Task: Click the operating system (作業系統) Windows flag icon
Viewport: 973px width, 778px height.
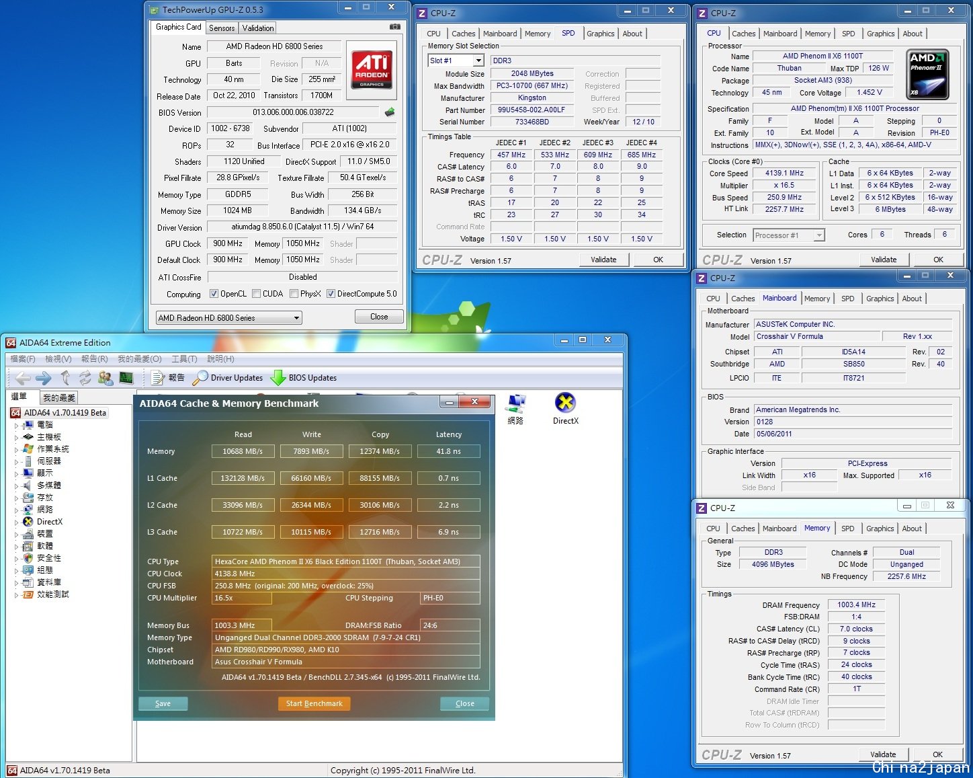Action: pos(28,449)
